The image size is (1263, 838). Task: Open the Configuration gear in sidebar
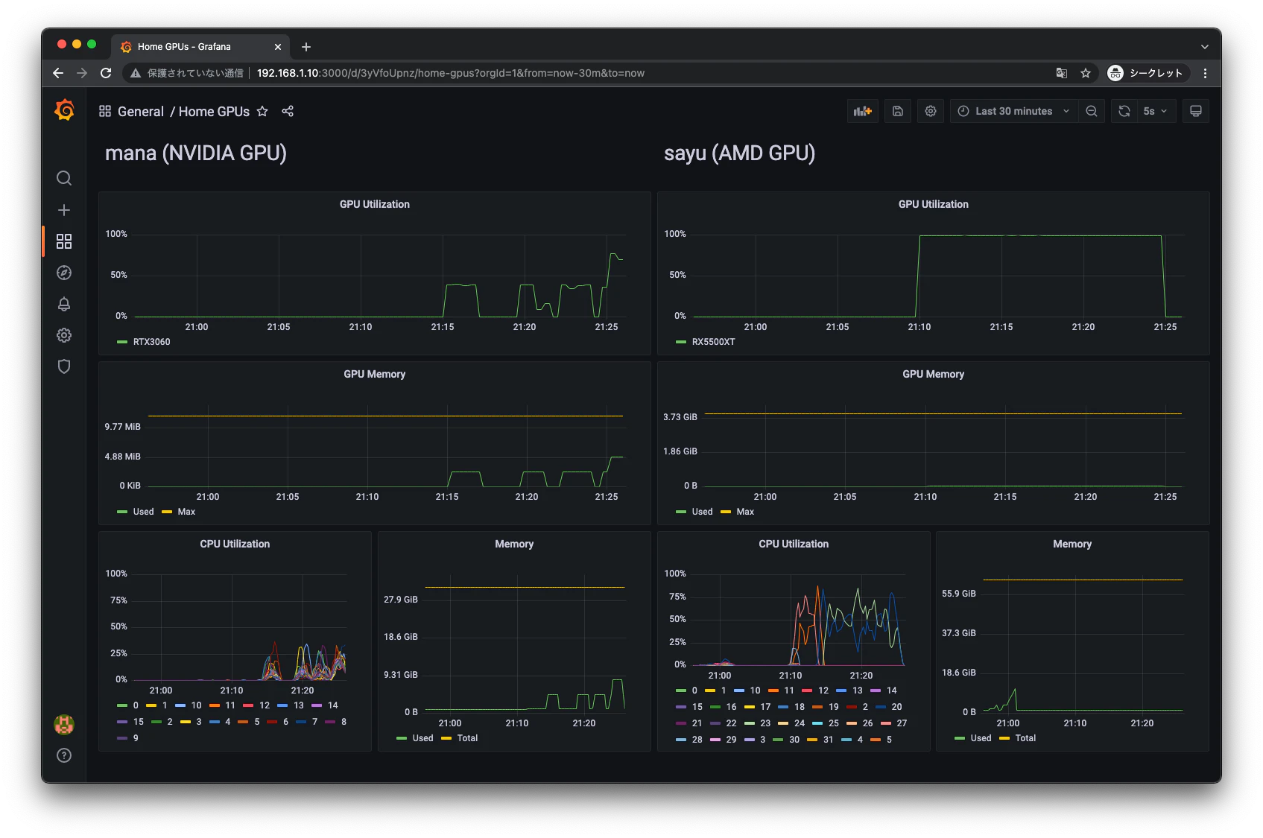[x=64, y=335]
